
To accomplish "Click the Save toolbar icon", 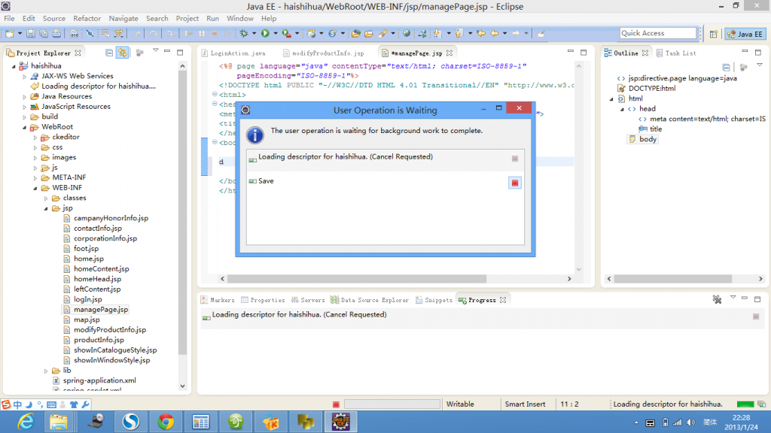I will tap(30, 33).
